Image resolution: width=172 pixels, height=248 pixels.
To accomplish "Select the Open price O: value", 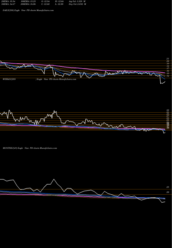I will 45,1.
